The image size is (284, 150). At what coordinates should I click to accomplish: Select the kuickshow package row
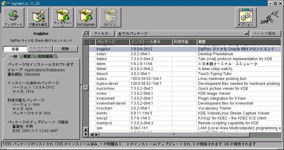(185, 89)
